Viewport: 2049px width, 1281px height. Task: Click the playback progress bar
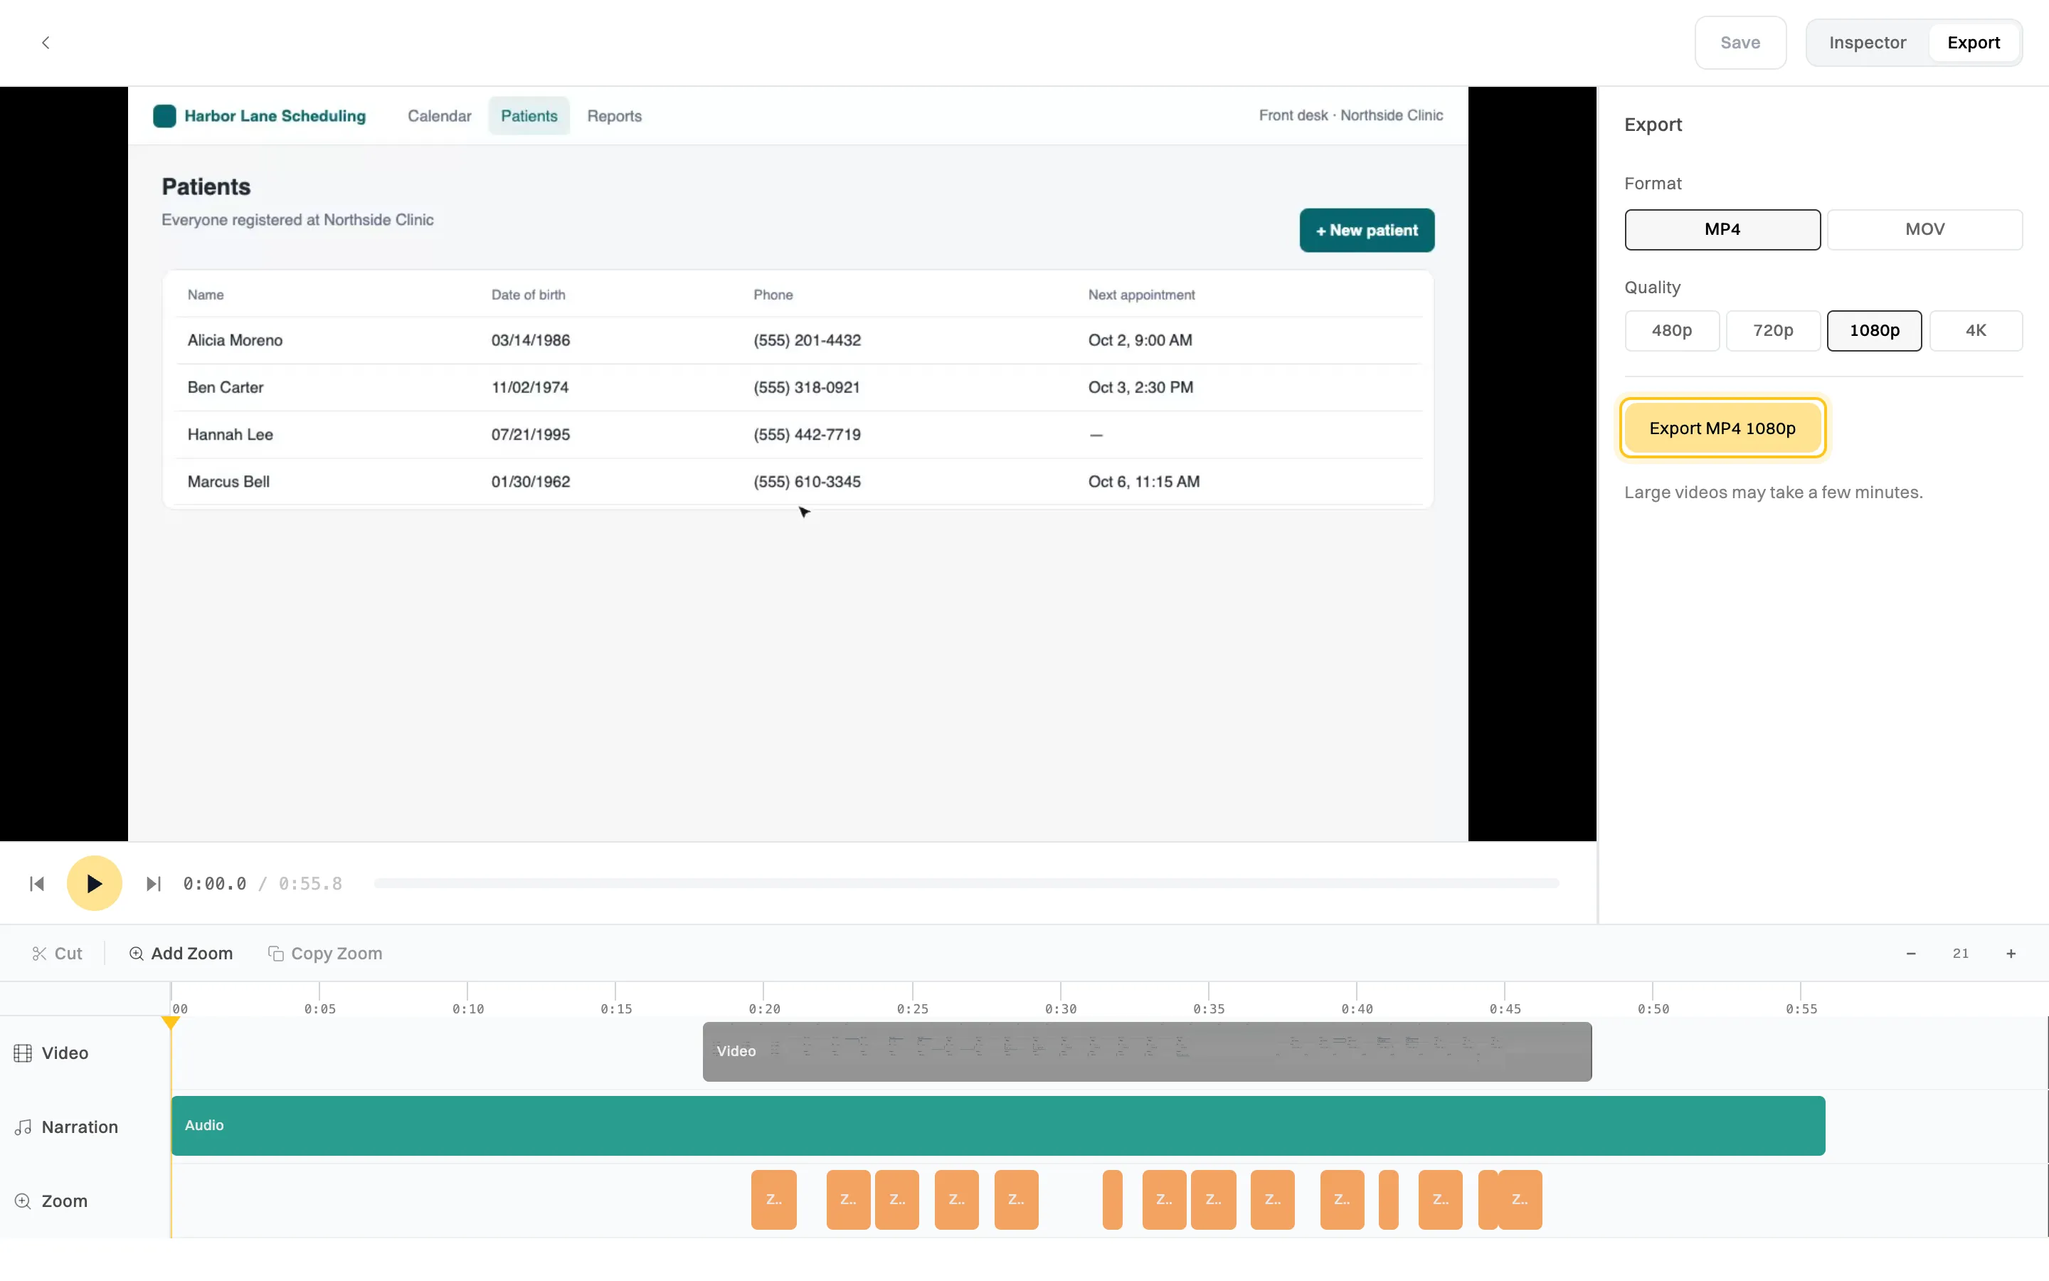point(966,884)
